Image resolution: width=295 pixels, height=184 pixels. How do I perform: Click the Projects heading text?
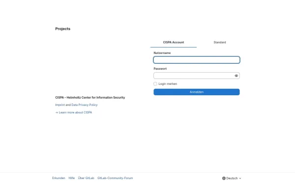coord(62,29)
